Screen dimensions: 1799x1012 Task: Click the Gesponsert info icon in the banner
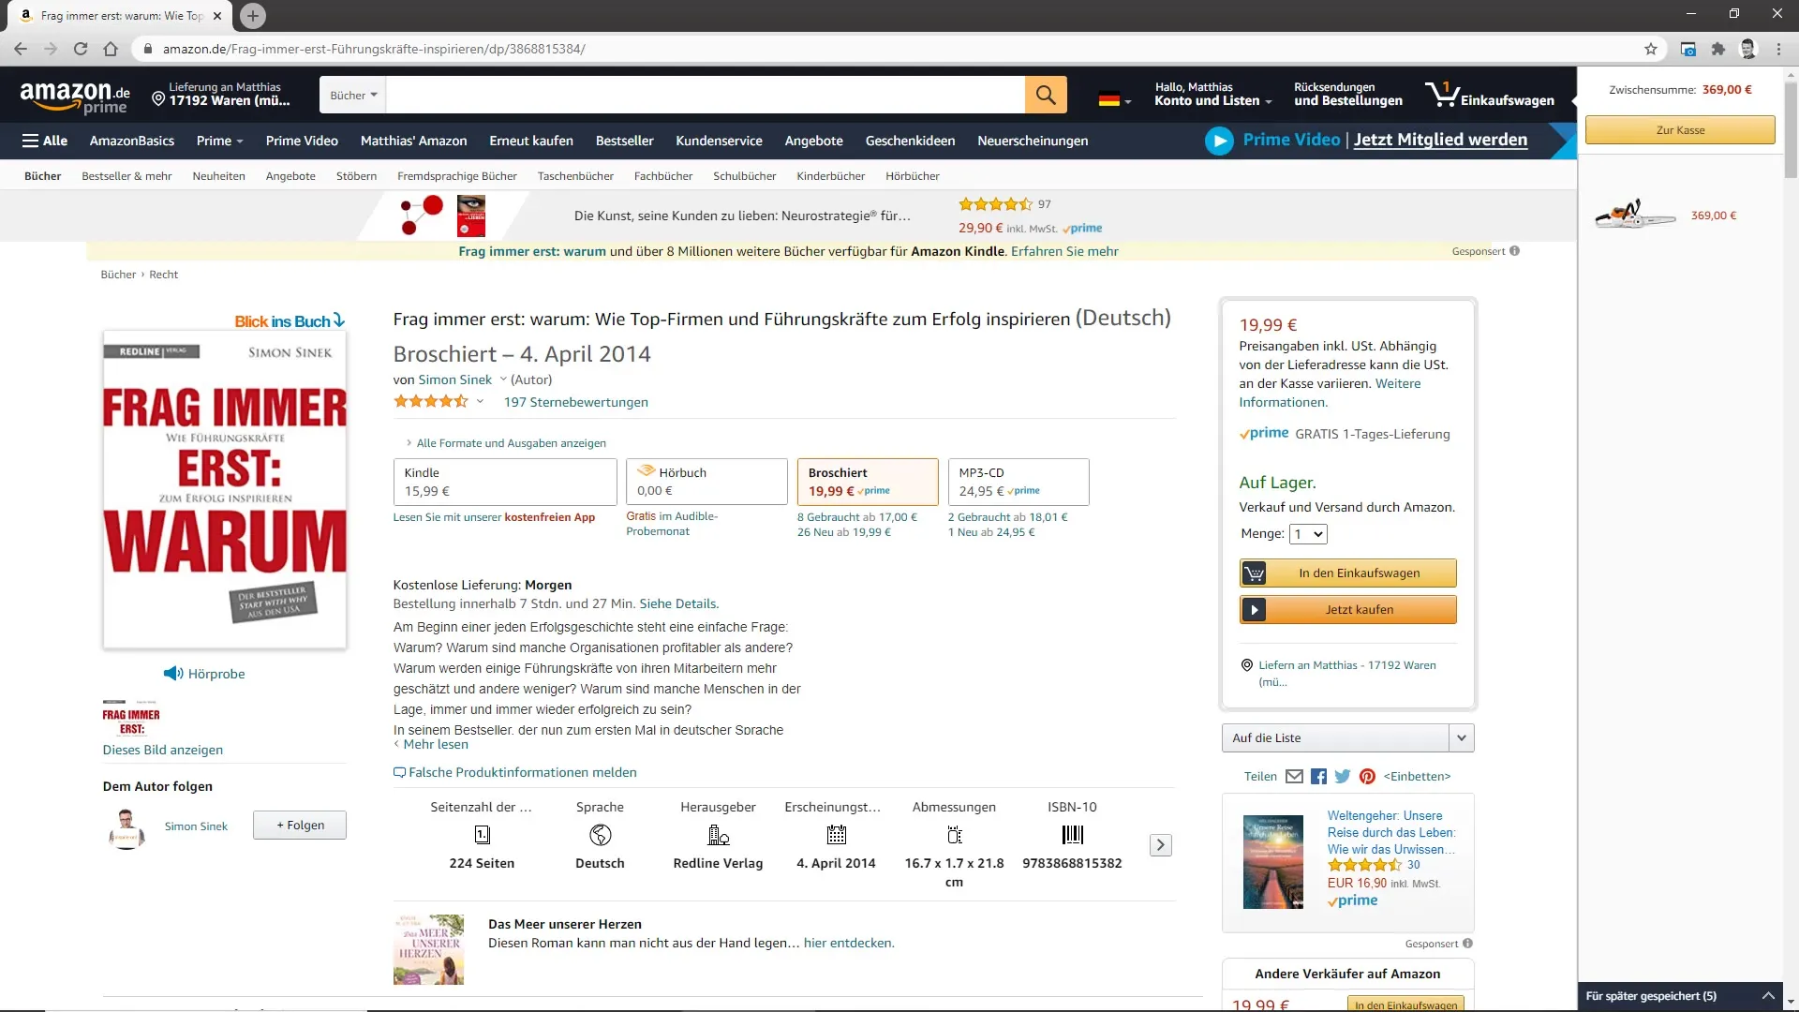[x=1515, y=251]
